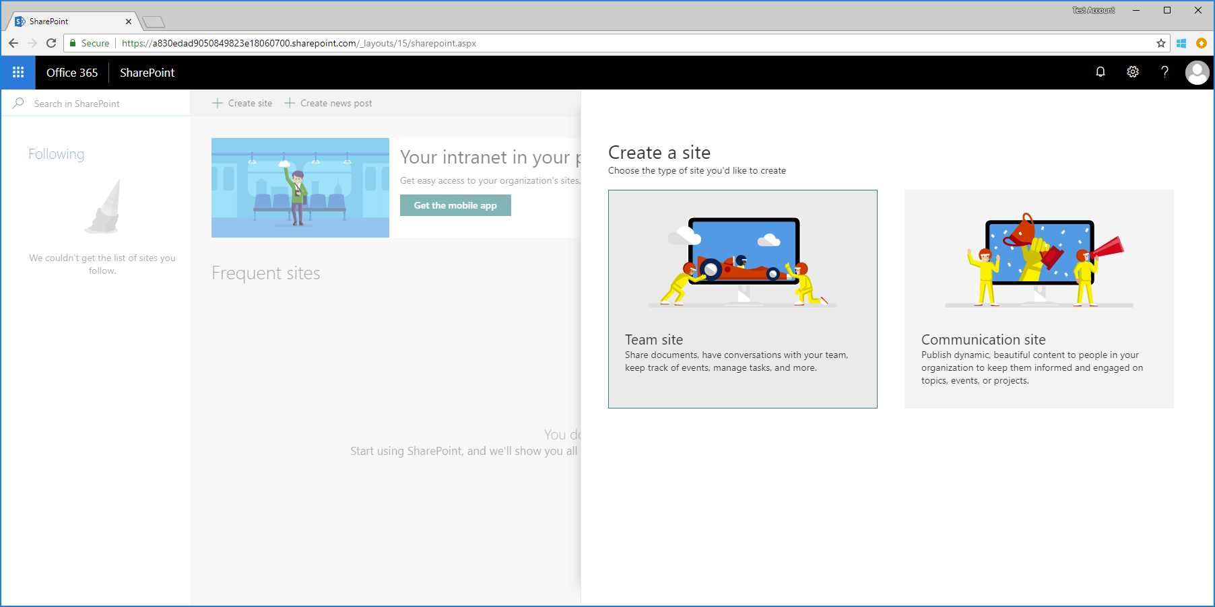Screen dimensions: 1215x607
Task: Click Get the mobile app button
Action: point(455,205)
